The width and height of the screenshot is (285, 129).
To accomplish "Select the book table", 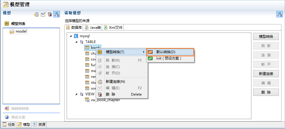I will pyautogui.click(x=93, y=48).
